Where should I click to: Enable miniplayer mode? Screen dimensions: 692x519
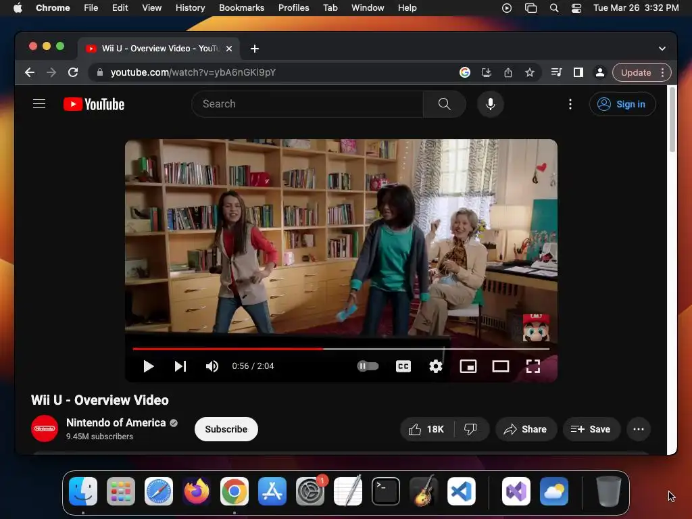pyautogui.click(x=468, y=366)
